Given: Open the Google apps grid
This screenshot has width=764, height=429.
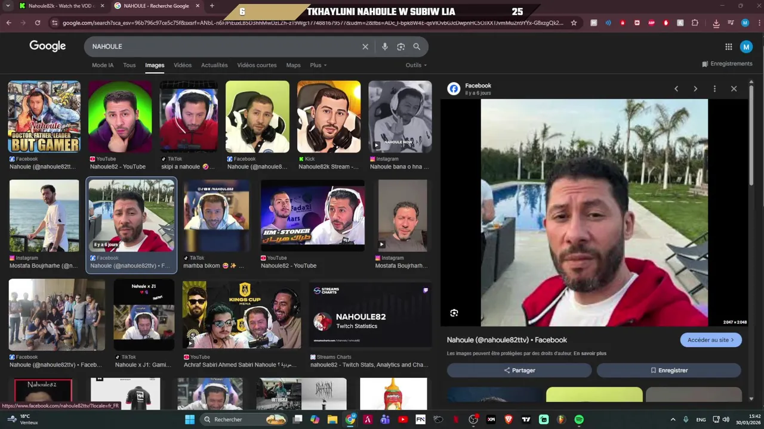Looking at the screenshot, I should (x=728, y=46).
